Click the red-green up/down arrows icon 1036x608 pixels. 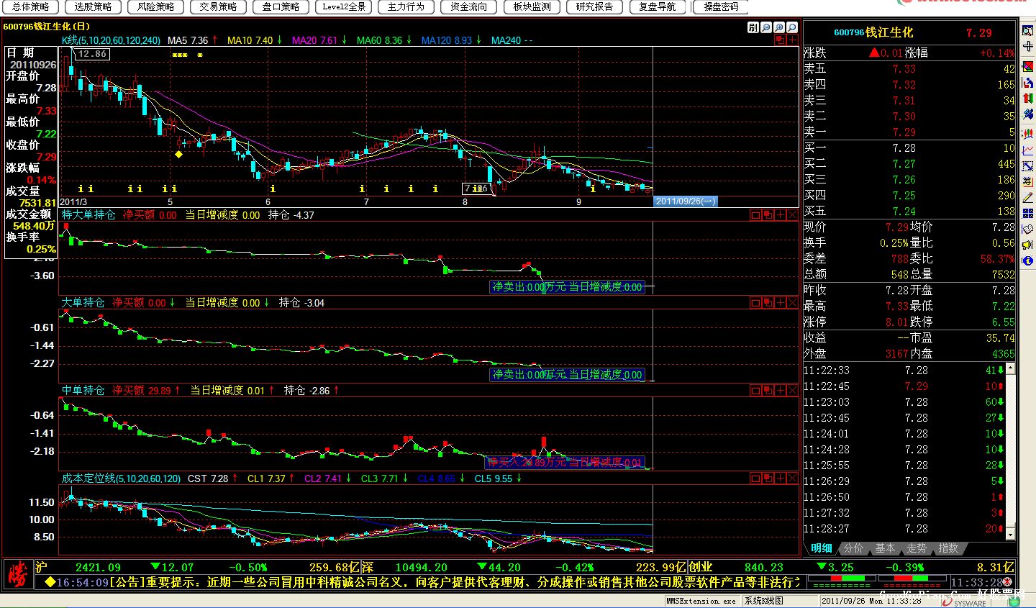pyautogui.click(x=1027, y=99)
